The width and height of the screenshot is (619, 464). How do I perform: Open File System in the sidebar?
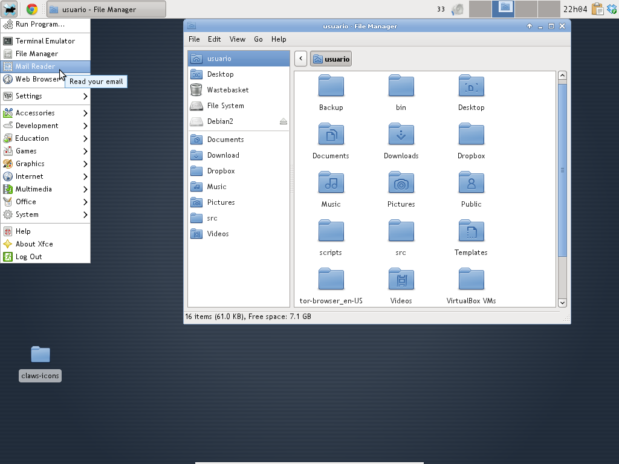click(238, 106)
